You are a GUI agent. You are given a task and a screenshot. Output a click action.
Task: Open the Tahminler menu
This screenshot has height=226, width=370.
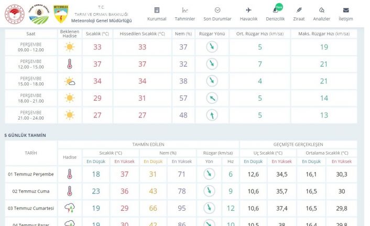point(184,14)
